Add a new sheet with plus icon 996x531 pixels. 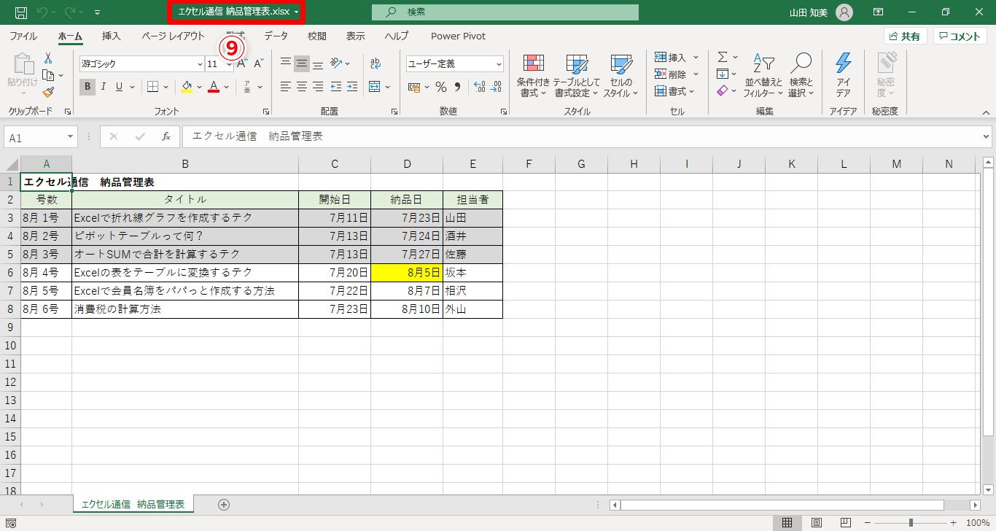(x=224, y=504)
